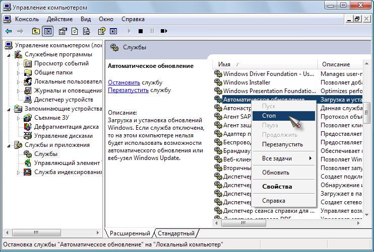Select the Управление компьютером root node
Viewport: 374px width, 252px height.
(x=58, y=45)
